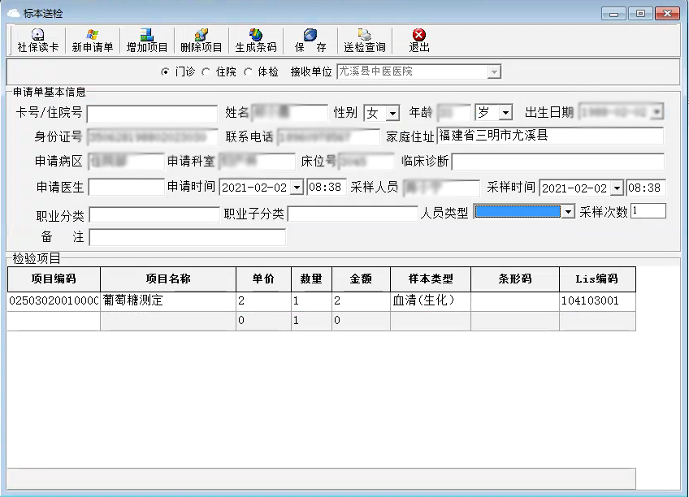Click the 项目名称 column header
This screenshot has width=689, height=497.
pos(168,279)
